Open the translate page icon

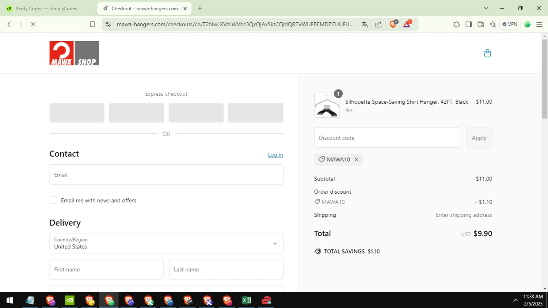[365, 24]
